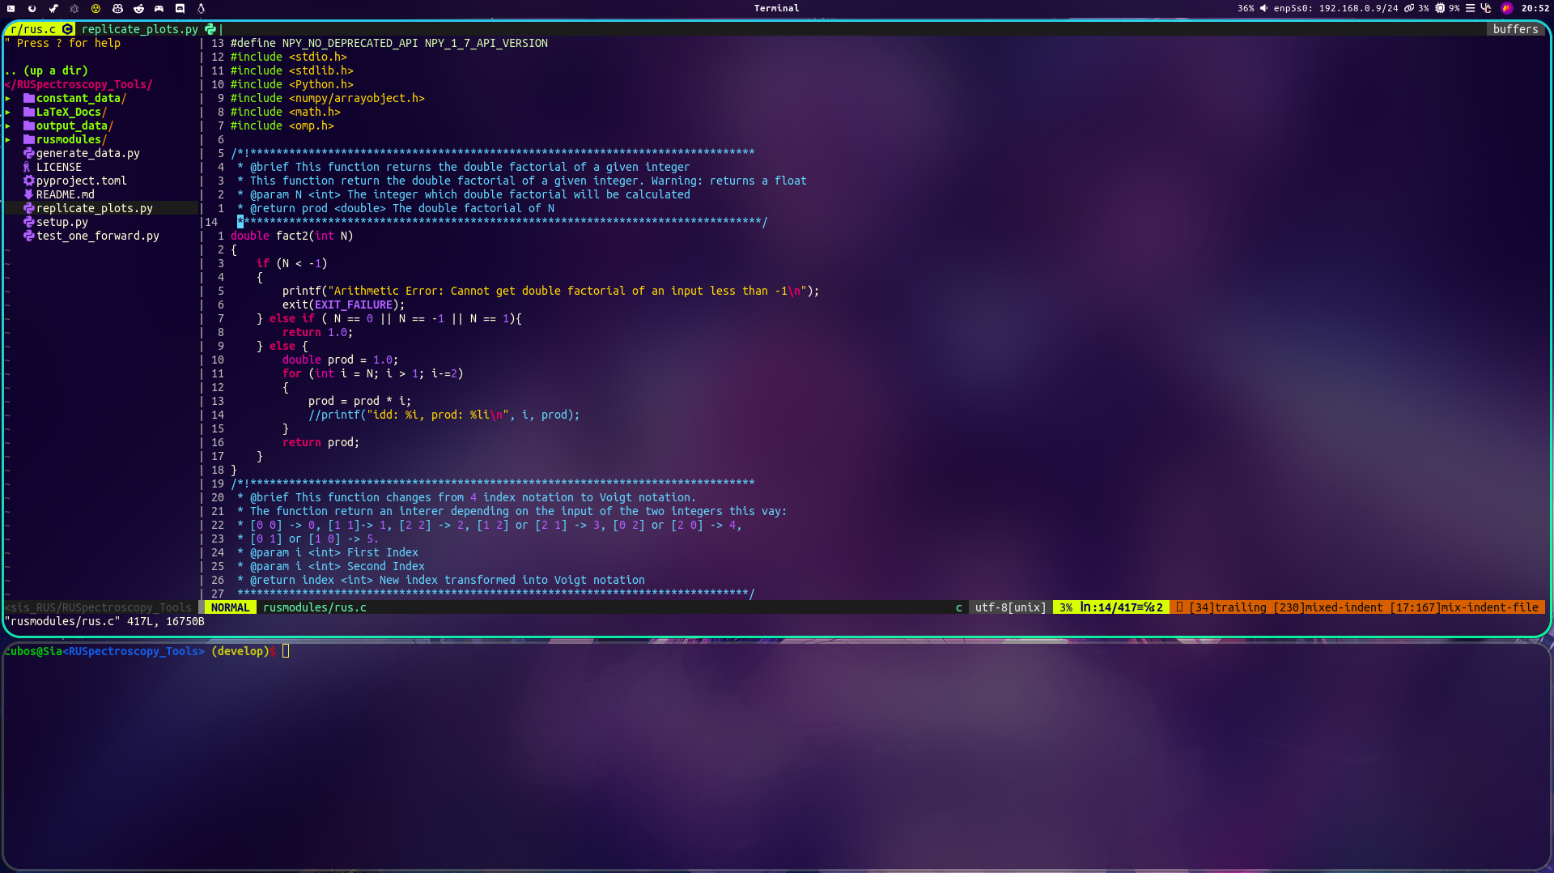Expand the LaTeX_Docs directory

coord(9,112)
